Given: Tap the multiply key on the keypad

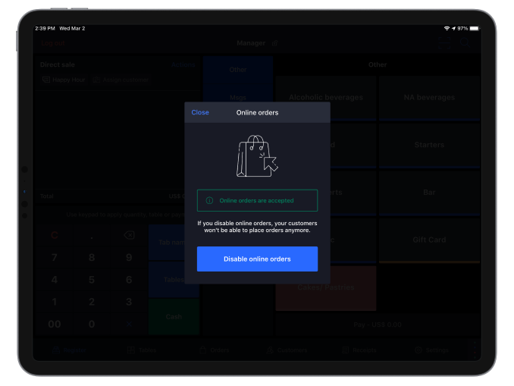Looking at the screenshot, I should coord(129,324).
